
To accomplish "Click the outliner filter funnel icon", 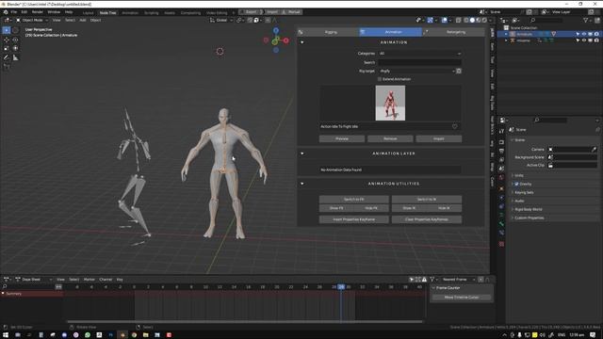I will (x=585, y=20).
